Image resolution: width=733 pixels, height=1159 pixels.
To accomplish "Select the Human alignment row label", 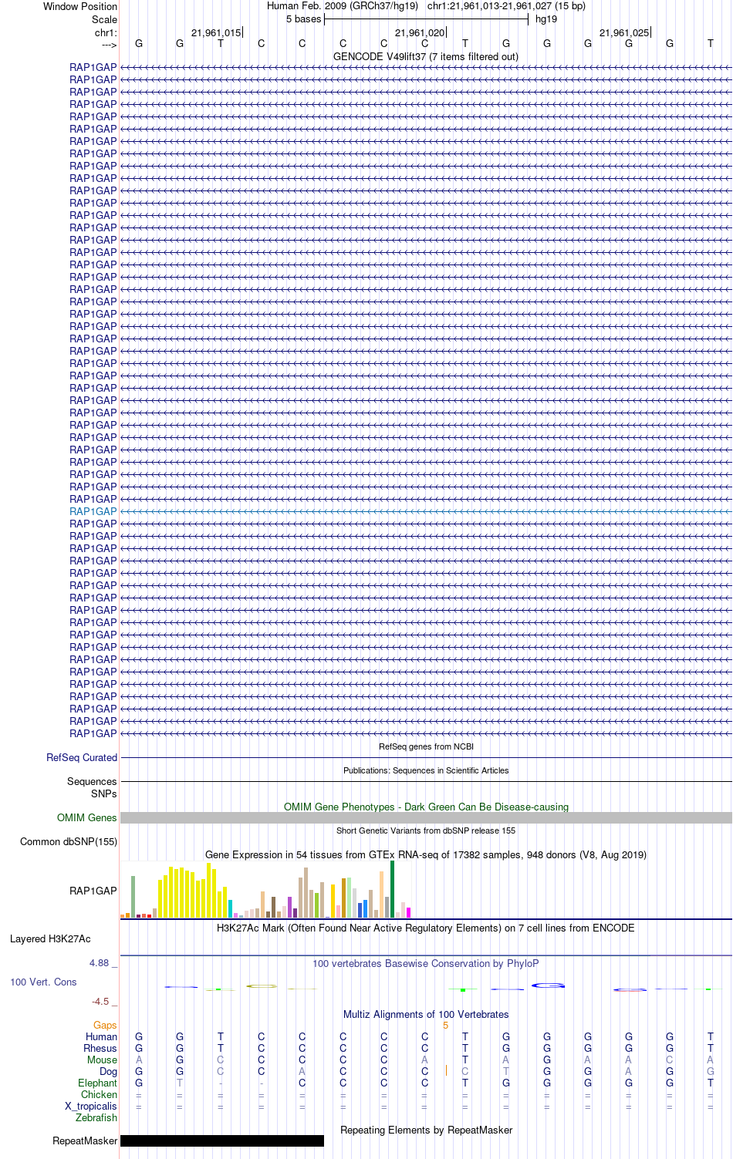I will 101,1037.
